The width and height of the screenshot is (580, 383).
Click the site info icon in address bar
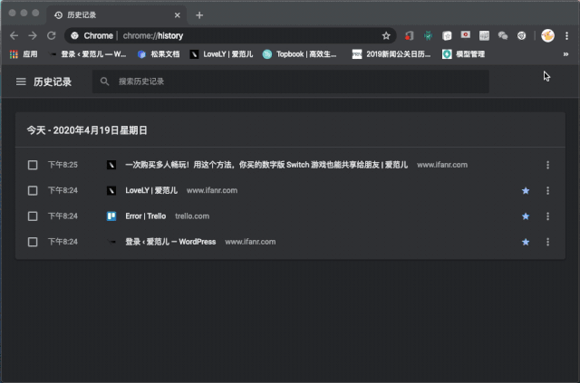(x=74, y=35)
